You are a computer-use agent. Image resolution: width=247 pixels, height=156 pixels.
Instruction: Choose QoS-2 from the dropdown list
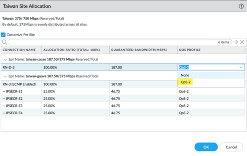(x=185, y=82)
